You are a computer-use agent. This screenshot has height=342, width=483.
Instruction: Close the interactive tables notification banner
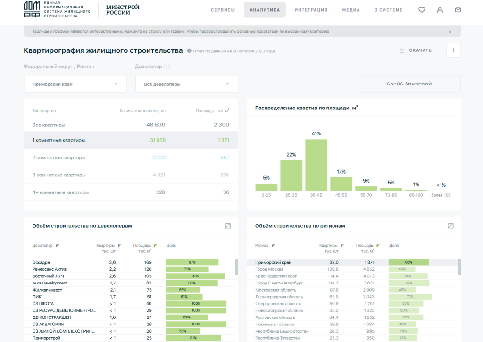pyautogui.click(x=450, y=32)
